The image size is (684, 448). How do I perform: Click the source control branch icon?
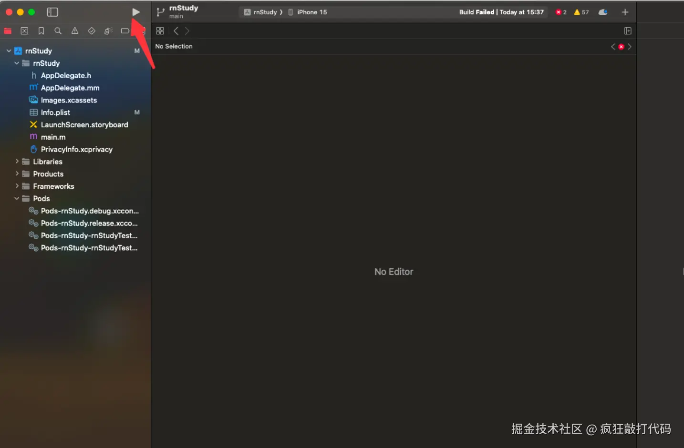(160, 12)
